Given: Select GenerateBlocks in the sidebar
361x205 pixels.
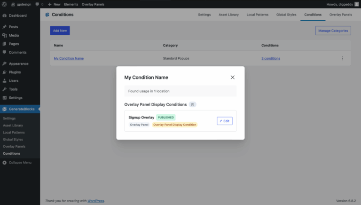Looking at the screenshot, I should pos(20,109).
